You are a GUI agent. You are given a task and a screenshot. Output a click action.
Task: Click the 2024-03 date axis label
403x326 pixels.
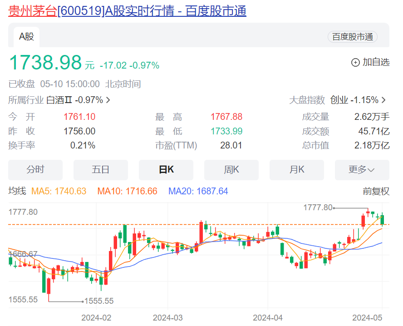click(x=168, y=318)
